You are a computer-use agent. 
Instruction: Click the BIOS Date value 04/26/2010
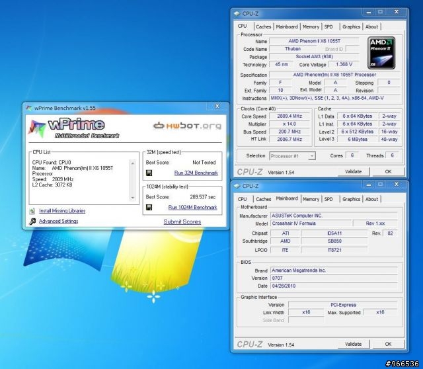334,286
